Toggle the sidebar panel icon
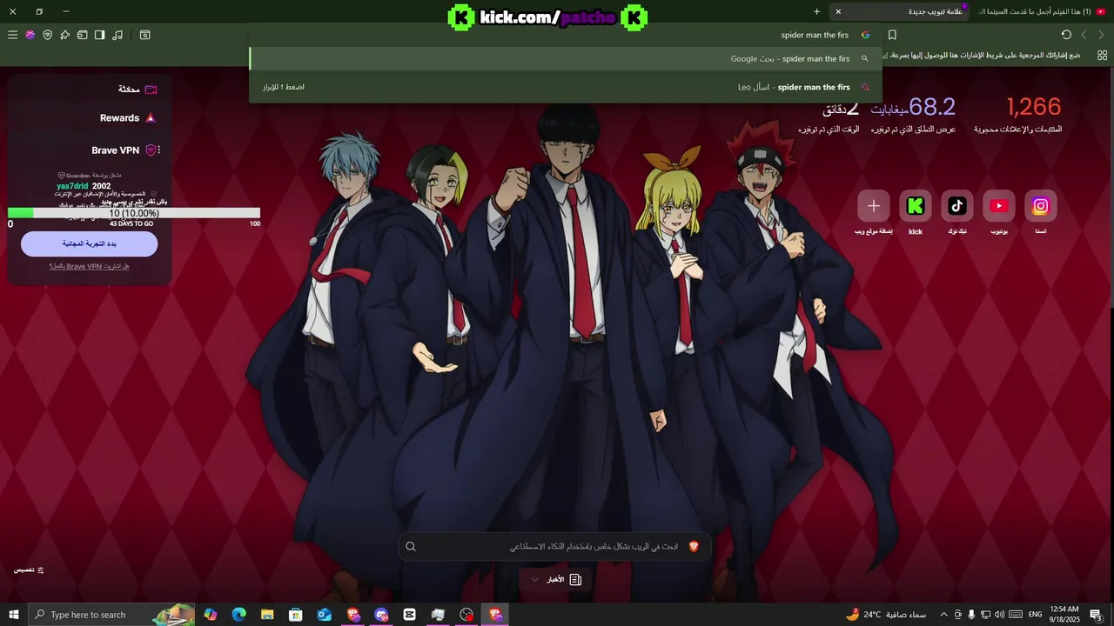Image resolution: width=1114 pixels, height=626 pixels. coord(99,35)
